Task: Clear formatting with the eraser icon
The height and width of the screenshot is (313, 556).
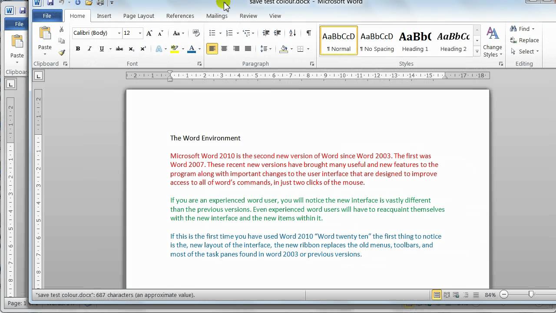Action: pos(196,33)
